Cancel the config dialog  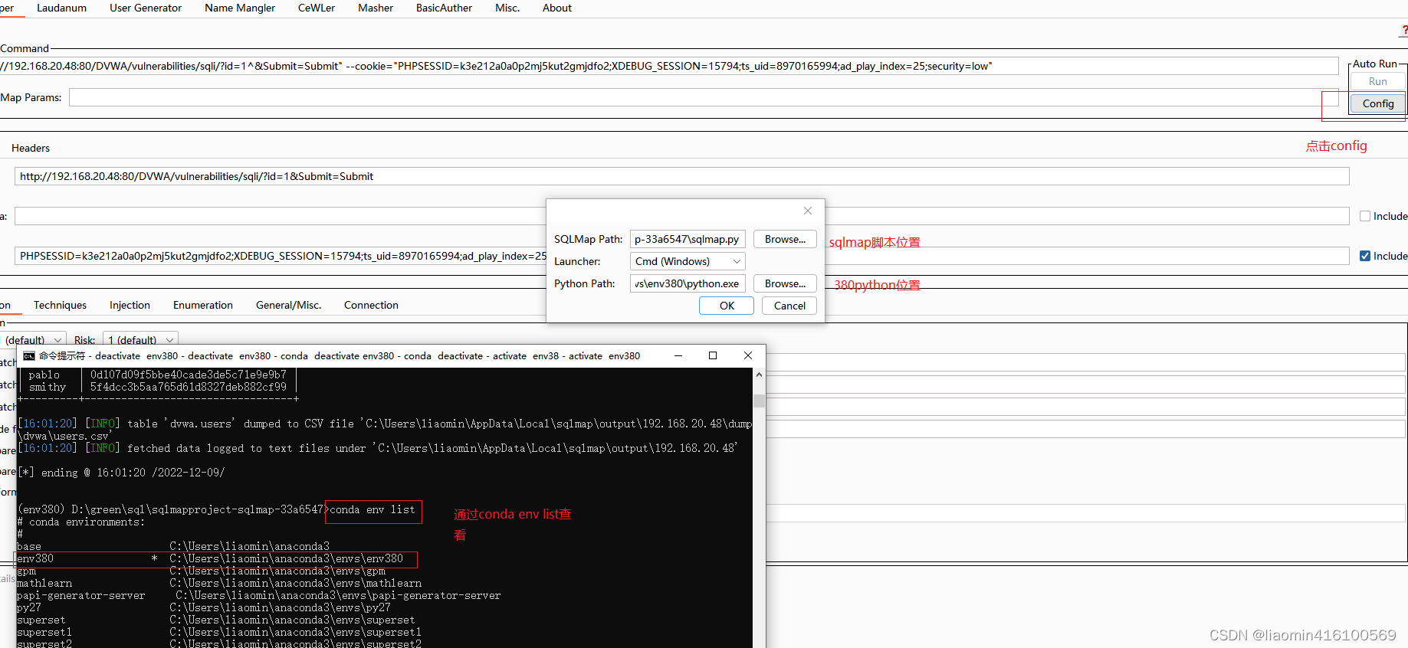[789, 306]
